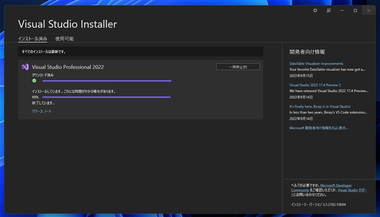Screen dimensions: 380x217
Task: Pause installation with 一時停止(P) button
Action: pyautogui.click(x=237, y=66)
